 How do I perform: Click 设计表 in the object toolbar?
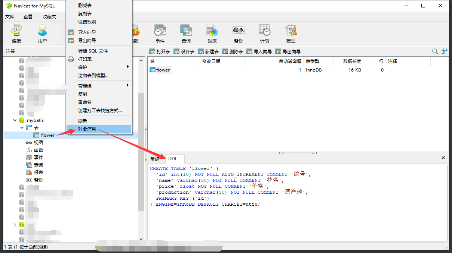tap(184, 51)
